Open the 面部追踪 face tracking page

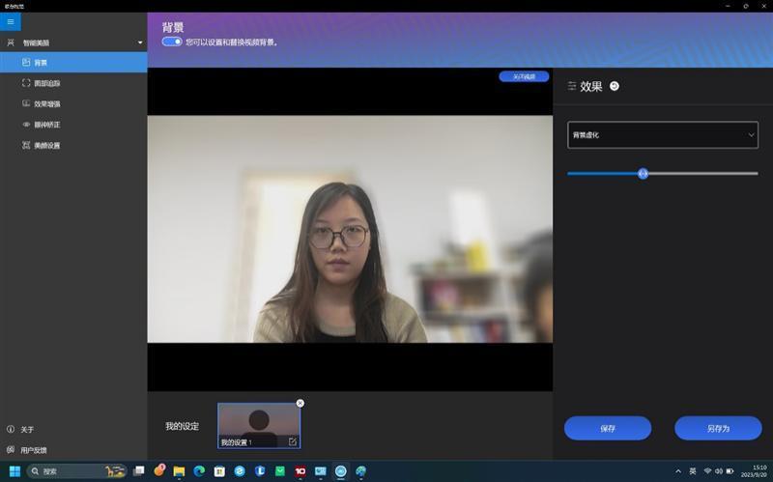tap(73, 83)
